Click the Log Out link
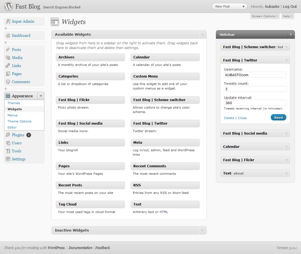The image size is (301, 254). pyautogui.click(x=290, y=7)
